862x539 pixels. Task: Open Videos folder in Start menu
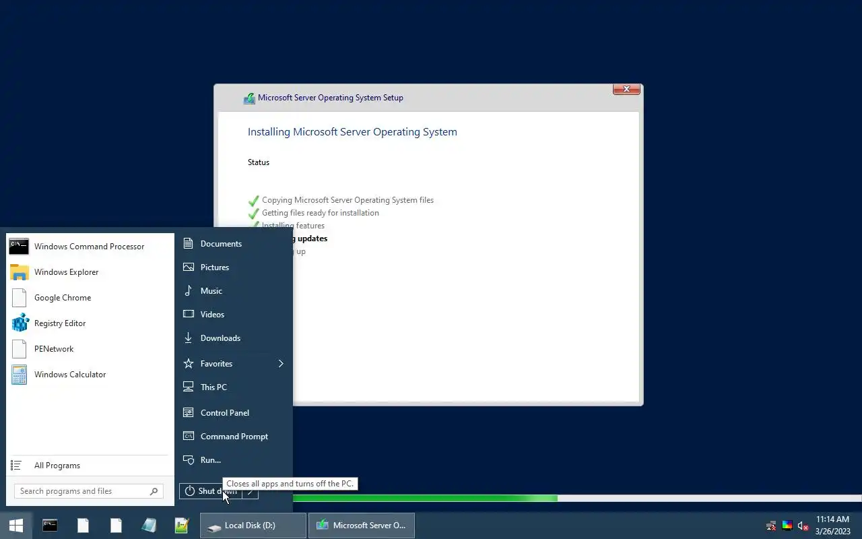(x=234, y=315)
